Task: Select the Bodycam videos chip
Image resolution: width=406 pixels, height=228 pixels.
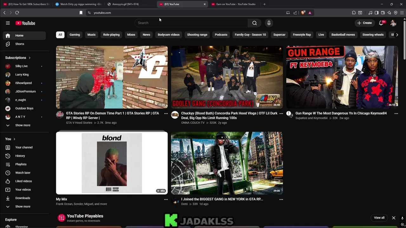Action: pos(168,35)
